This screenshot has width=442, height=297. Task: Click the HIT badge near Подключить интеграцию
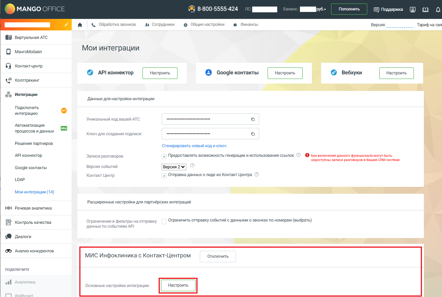pos(64,111)
